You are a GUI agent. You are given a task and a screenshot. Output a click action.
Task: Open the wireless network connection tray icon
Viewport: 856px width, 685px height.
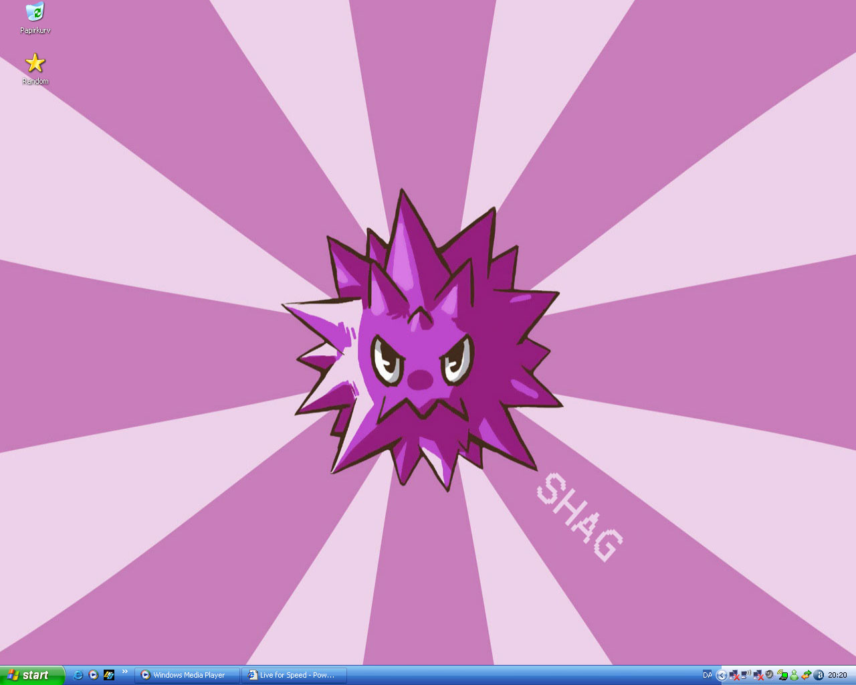click(746, 674)
